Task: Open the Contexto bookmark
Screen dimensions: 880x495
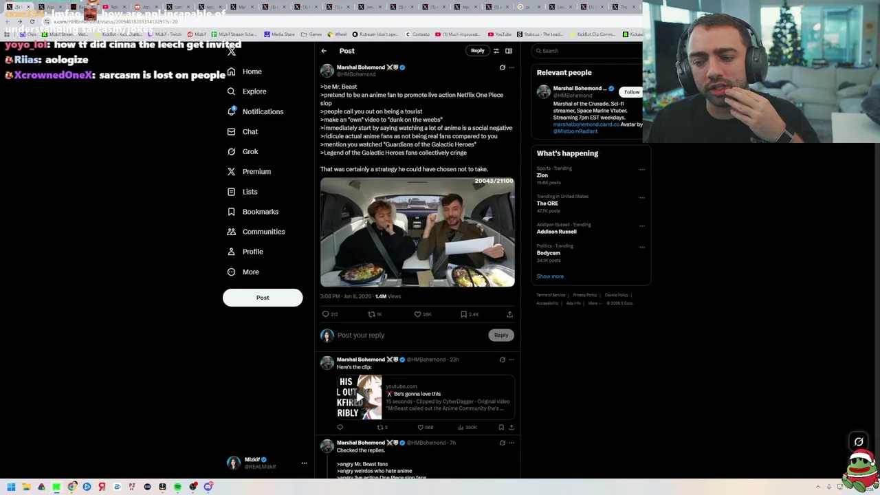Action: coord(417,34)
